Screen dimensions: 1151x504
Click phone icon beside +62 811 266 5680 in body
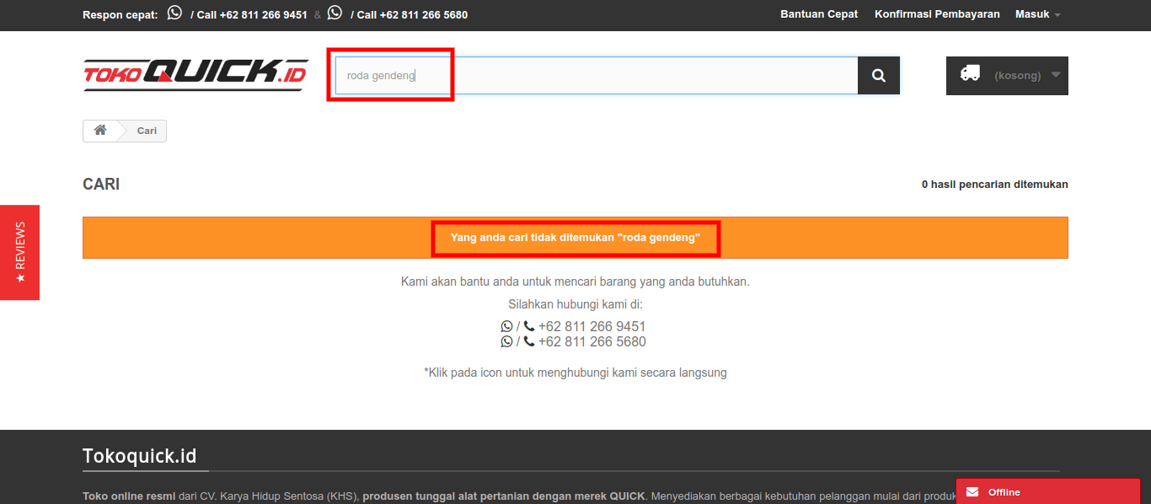[x=529, y=341]
